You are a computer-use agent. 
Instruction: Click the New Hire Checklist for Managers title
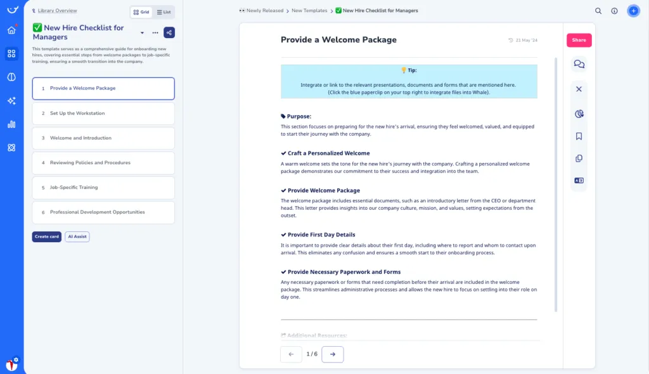[x=79, y=32]
